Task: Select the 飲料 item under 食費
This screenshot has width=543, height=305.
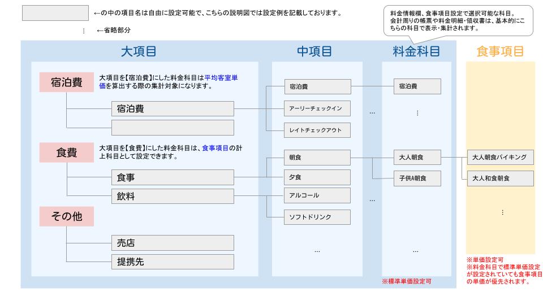Action: tap(172, 197)
